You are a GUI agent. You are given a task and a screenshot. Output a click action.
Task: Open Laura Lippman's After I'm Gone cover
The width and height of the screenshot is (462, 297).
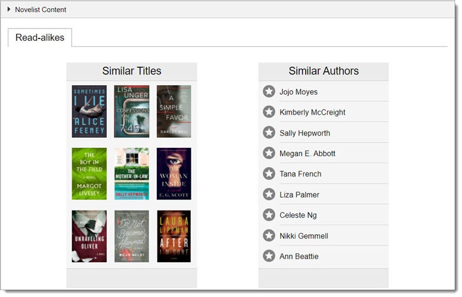[174, 236]
